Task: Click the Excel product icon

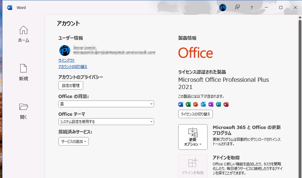Action: tap(188, 104)
